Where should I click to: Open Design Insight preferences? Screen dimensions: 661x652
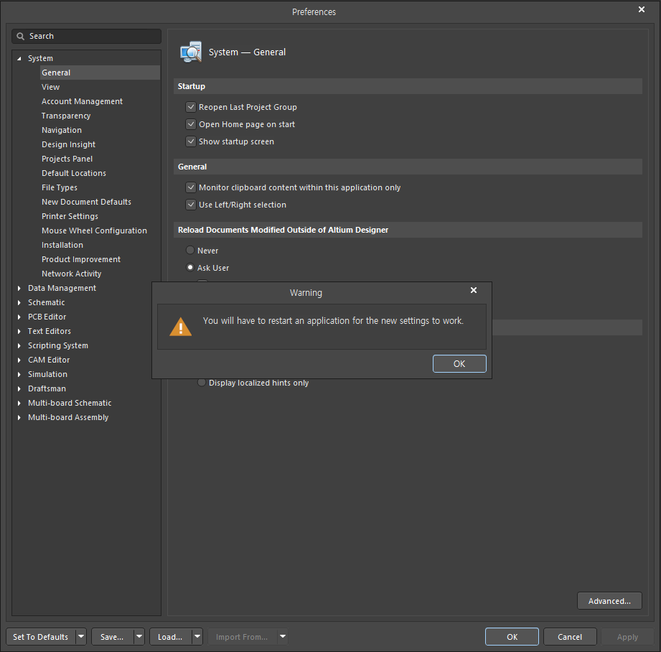click(68, 144)
